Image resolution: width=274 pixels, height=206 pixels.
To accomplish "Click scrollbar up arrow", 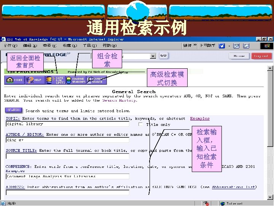I will 270,68.
